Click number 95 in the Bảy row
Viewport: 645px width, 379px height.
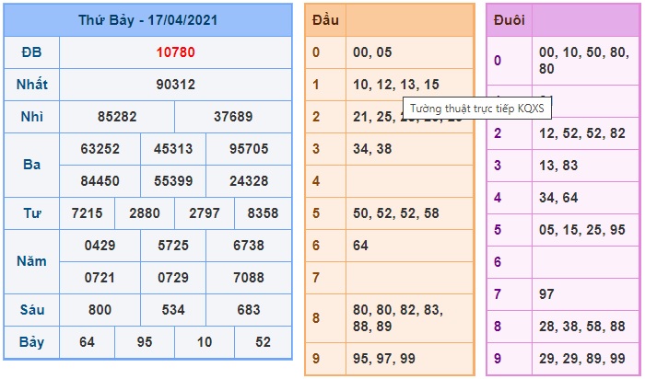pyautogui.click(x=145, y=342)
